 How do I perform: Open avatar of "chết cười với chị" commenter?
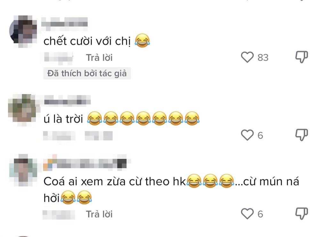pyautogui.click(x=23, y=31)
